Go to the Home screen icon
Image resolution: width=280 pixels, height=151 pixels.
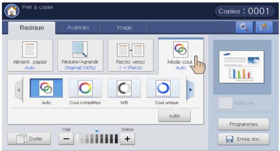12,11
